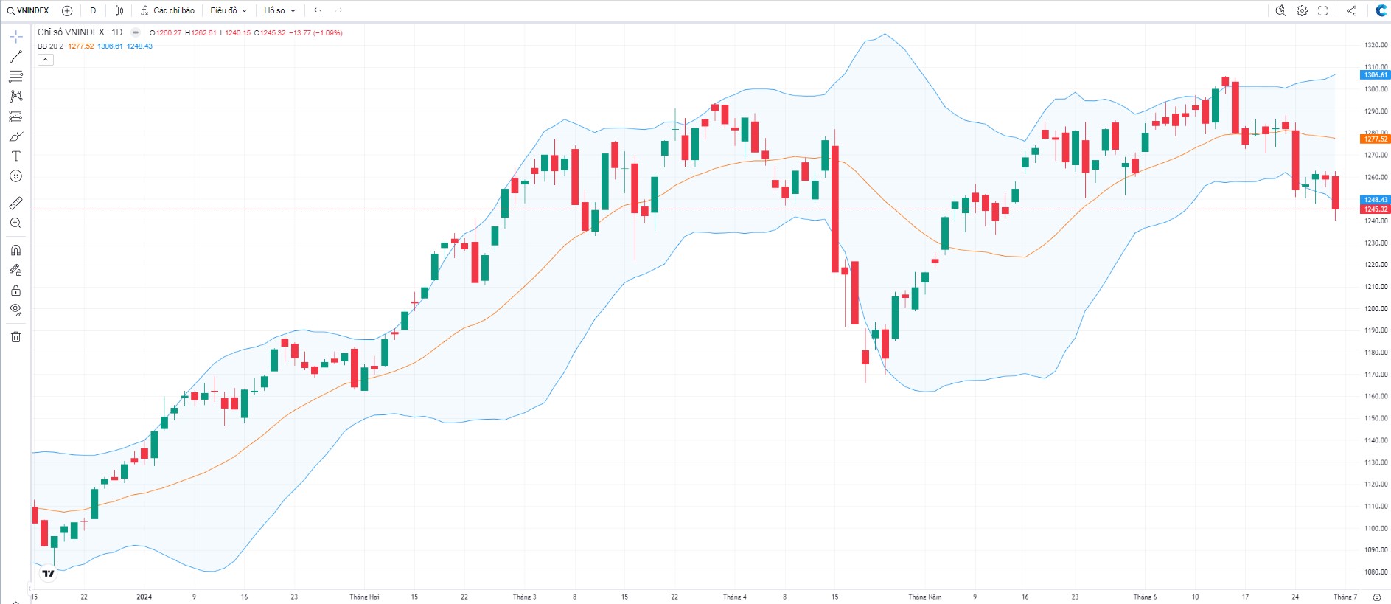Open chart settings gear icon
The width and height of the screenshot is (1391, 604).
pyautogui.click(x=1303, y=10)
